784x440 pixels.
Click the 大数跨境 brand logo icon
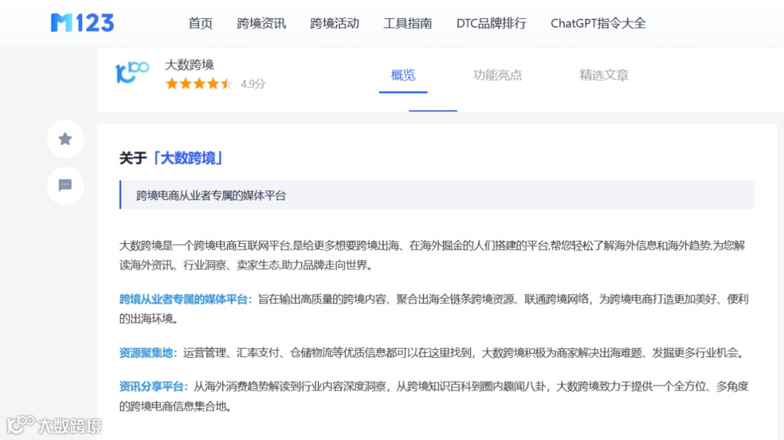click(x=132, y=73)
